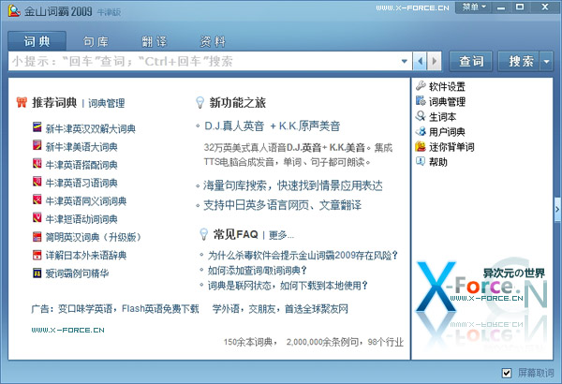The height and width of the screenshot is (384, 562).
Task: Switch to the 资料 tab
Action: point(213,41)
